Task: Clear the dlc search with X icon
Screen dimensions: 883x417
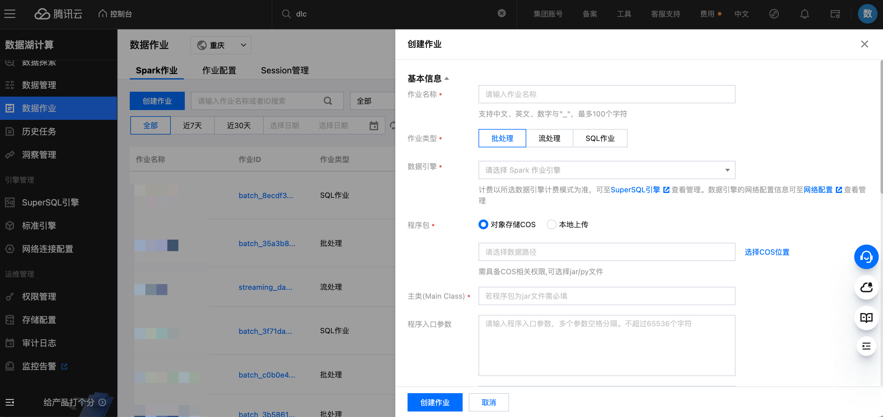Action: tap(501, 13)
